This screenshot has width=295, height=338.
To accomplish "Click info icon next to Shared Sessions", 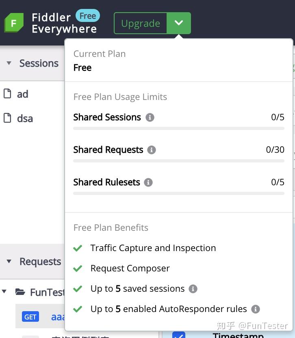I will coord(150,117).
